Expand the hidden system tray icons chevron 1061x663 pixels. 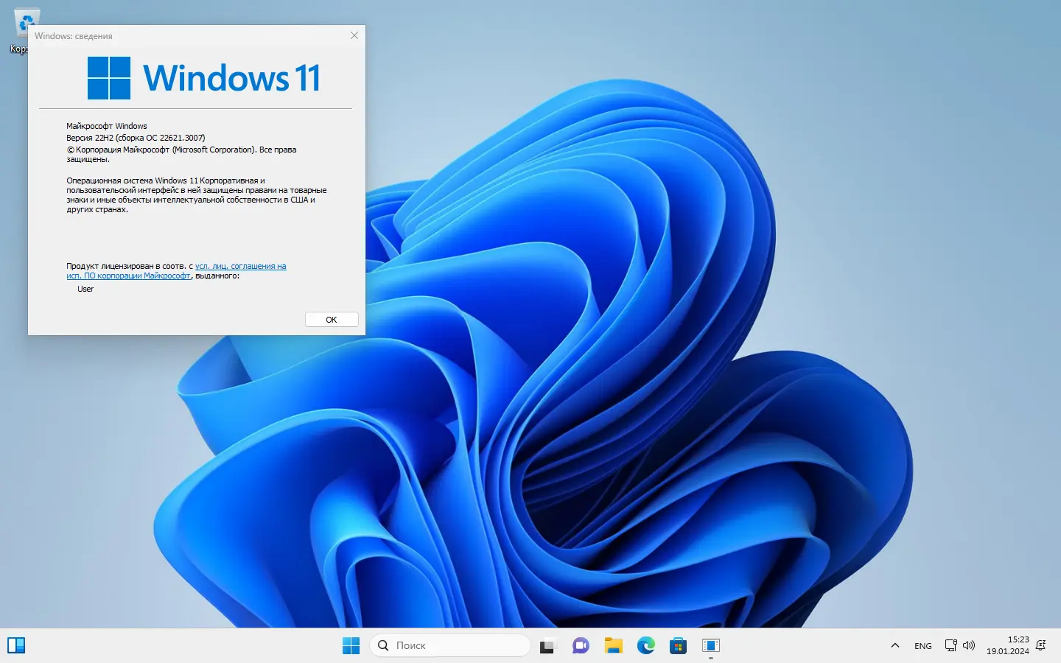(895, 646)
